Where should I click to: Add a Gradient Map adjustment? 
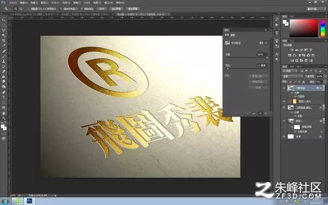point(311,61)
